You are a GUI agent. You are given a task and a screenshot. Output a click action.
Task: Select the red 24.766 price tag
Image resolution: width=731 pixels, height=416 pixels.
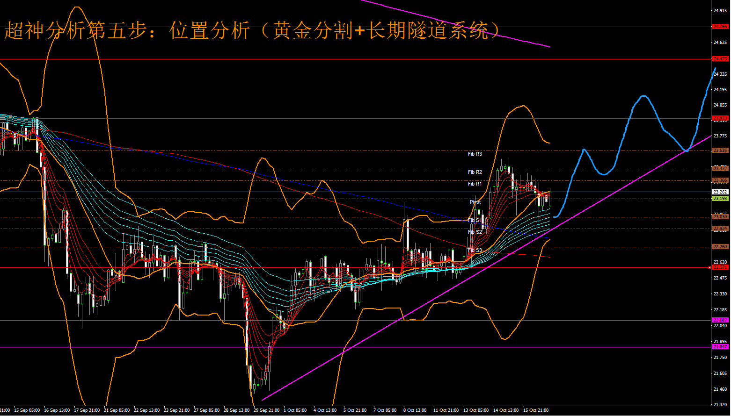click(720, 27)
